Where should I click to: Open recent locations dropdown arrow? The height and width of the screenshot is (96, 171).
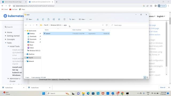[33, 25]
